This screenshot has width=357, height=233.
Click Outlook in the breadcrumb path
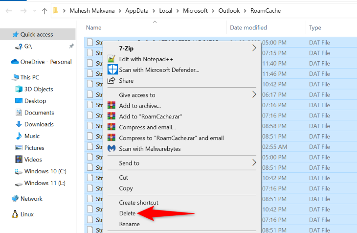coord(229,11)
